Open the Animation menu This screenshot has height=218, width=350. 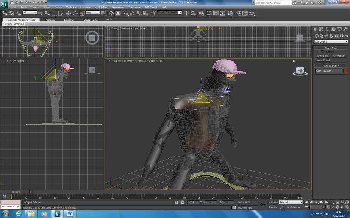(85, 7)
